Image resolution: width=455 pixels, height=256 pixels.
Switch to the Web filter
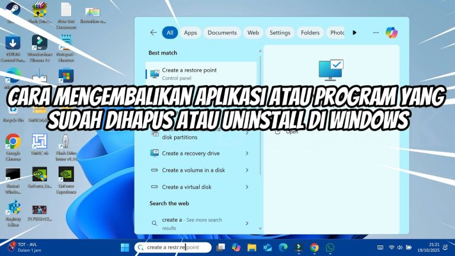pyautogui.click(x=253, y=33)
